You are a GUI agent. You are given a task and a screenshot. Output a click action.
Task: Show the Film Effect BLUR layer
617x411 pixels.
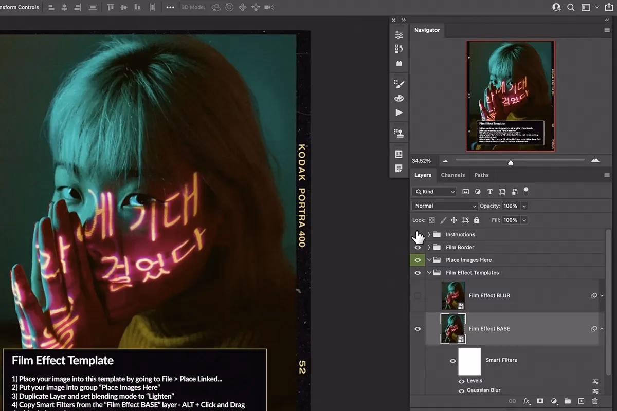[418, 295]
